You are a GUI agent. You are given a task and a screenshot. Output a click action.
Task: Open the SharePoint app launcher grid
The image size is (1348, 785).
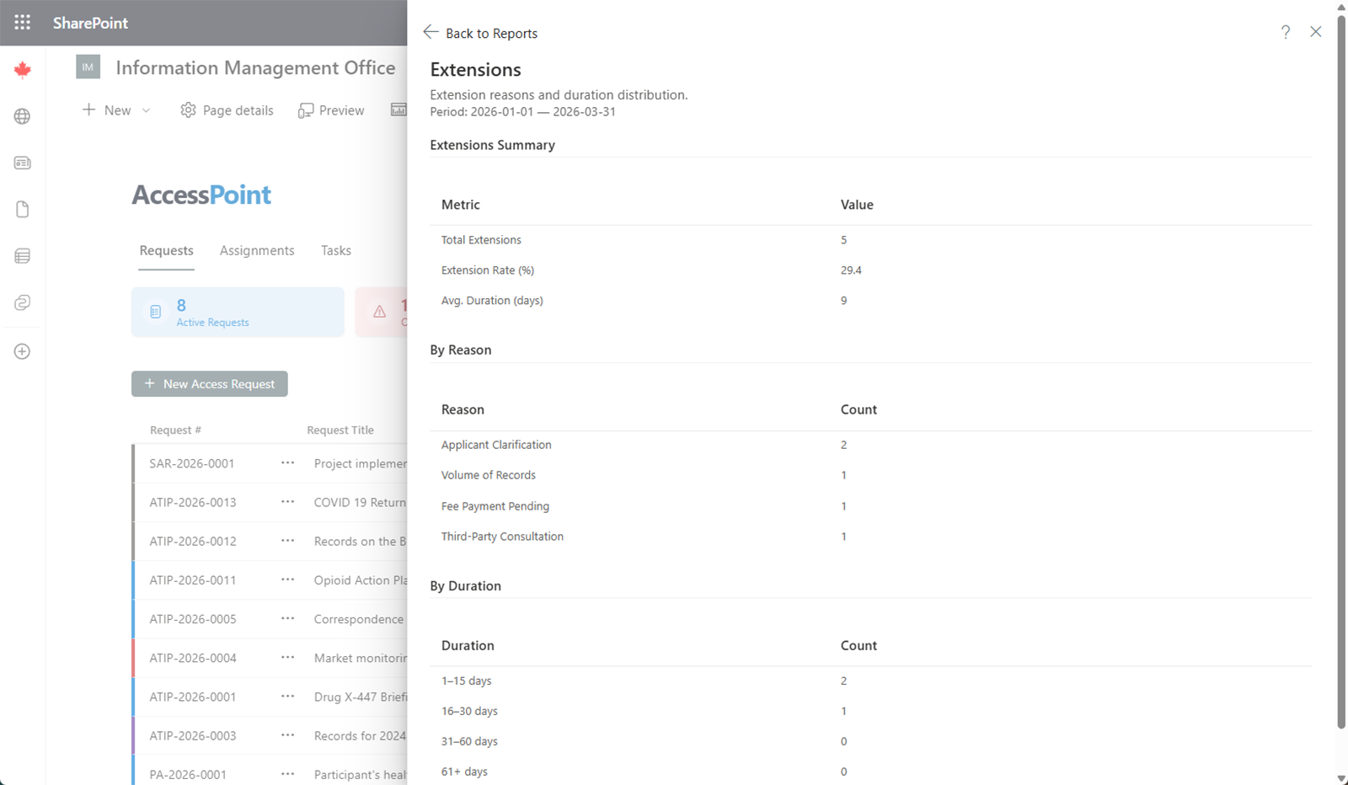(x=23, y=23)
